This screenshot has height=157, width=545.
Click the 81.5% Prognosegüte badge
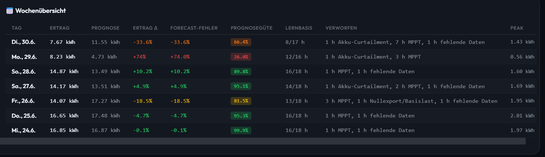click(x=241, y=101)
